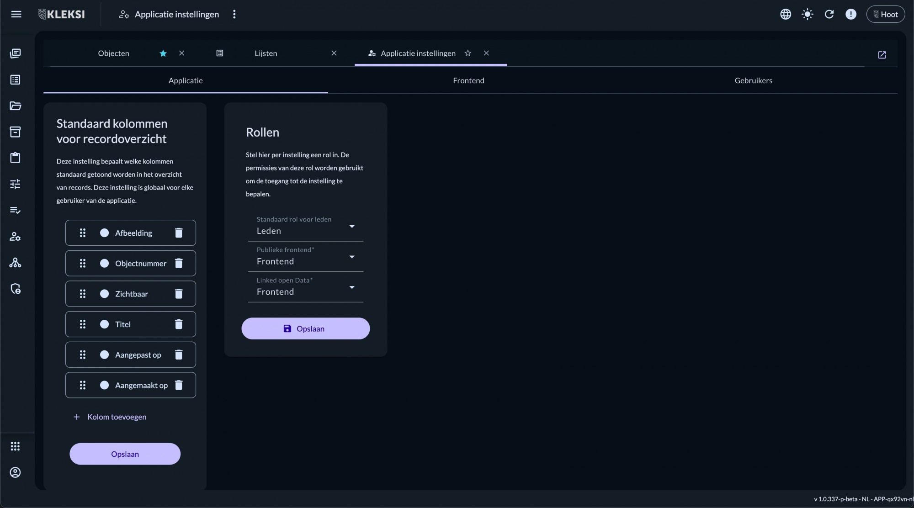Click Kolom toevoegen to add column

[x=110, y=417]
